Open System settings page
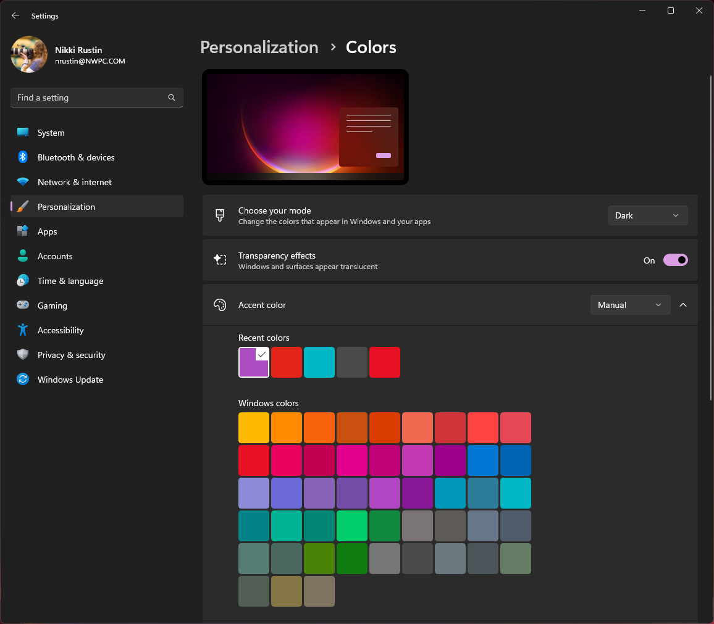 96,133
